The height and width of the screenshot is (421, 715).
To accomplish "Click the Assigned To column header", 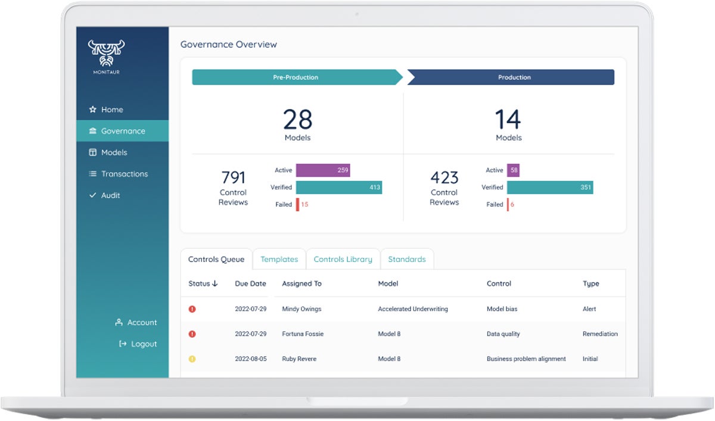I will pyautogui.click(x=301, y=283).
